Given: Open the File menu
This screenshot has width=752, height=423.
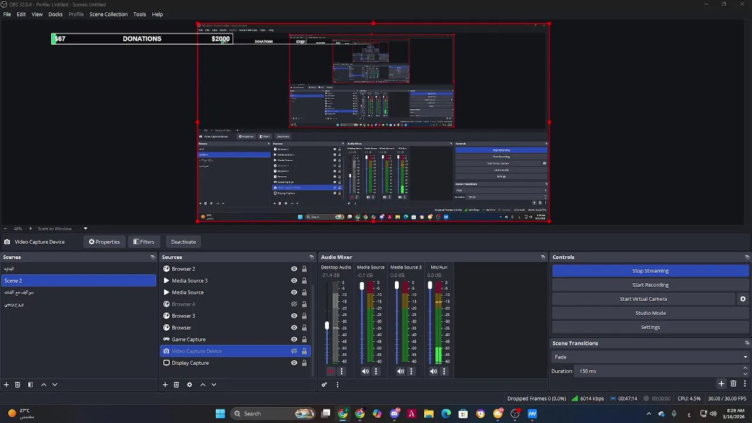Looking at the screenshot, I should 7,14.
